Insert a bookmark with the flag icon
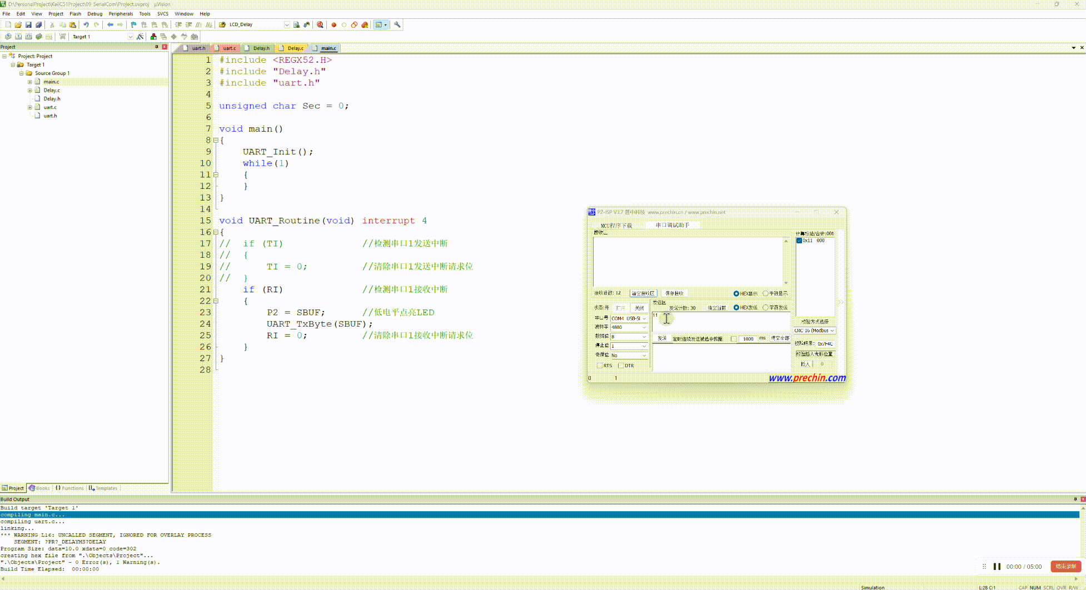 tap(133, 24)
